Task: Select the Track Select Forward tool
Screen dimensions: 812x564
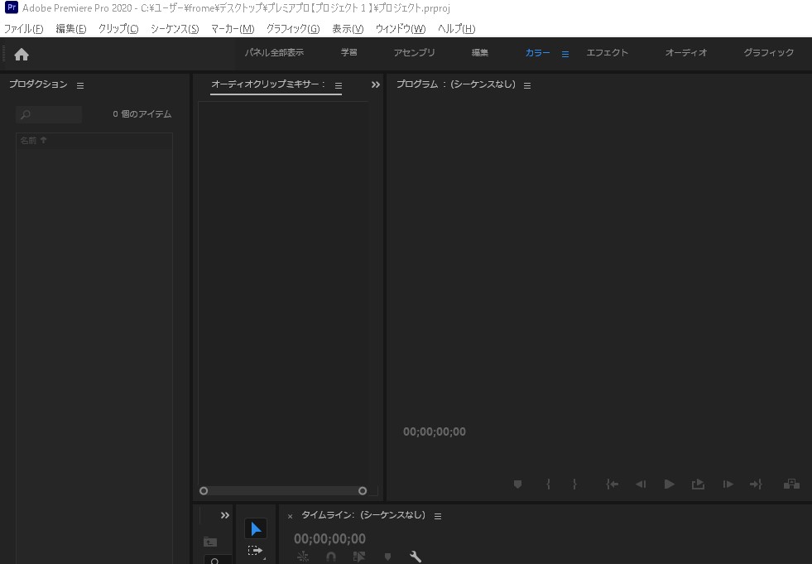Action: point(255,551)
